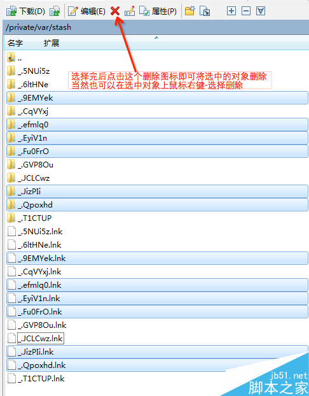Open the parent directory '..' entry
This screenshot has width=309, height=396.
click(x=14, y=58)
